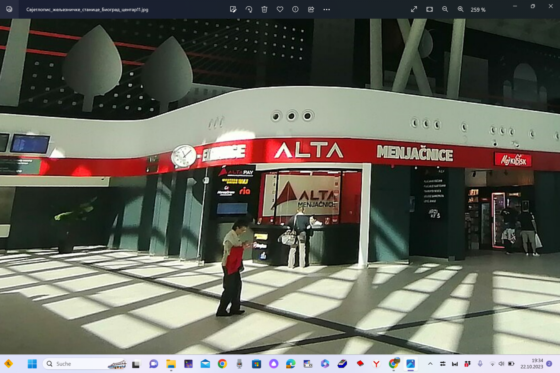Minimize the Photos window
Screen dimensions: 560x373
point(515,6)
